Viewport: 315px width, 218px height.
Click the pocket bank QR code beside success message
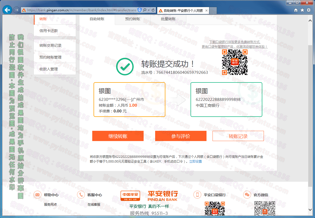[235, 62]
